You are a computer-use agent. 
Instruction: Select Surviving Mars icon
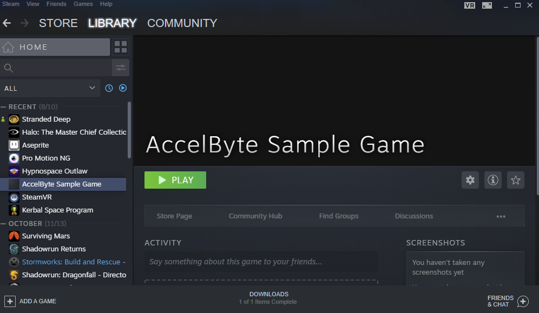[14, 236]
